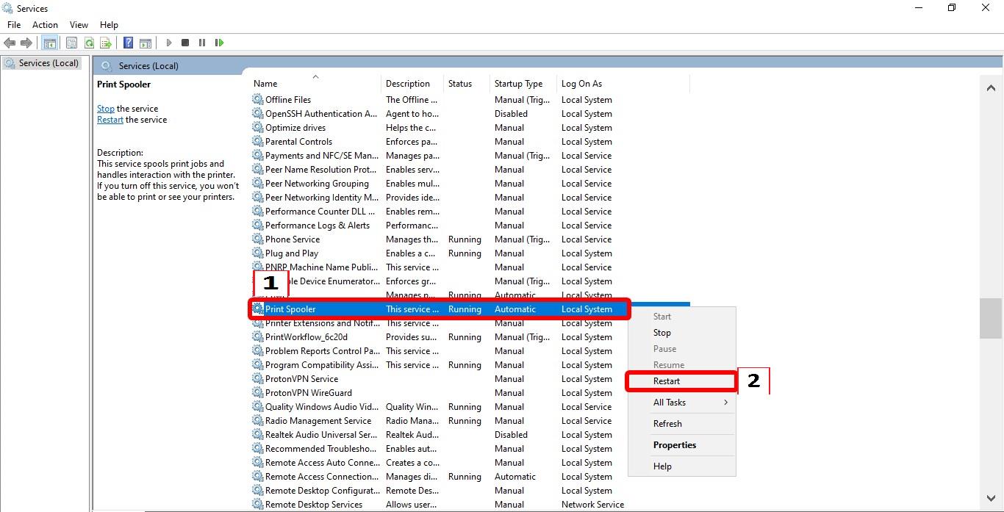Click the scrollbar up arrow
Screen dimensions: 1004x512
991,88
